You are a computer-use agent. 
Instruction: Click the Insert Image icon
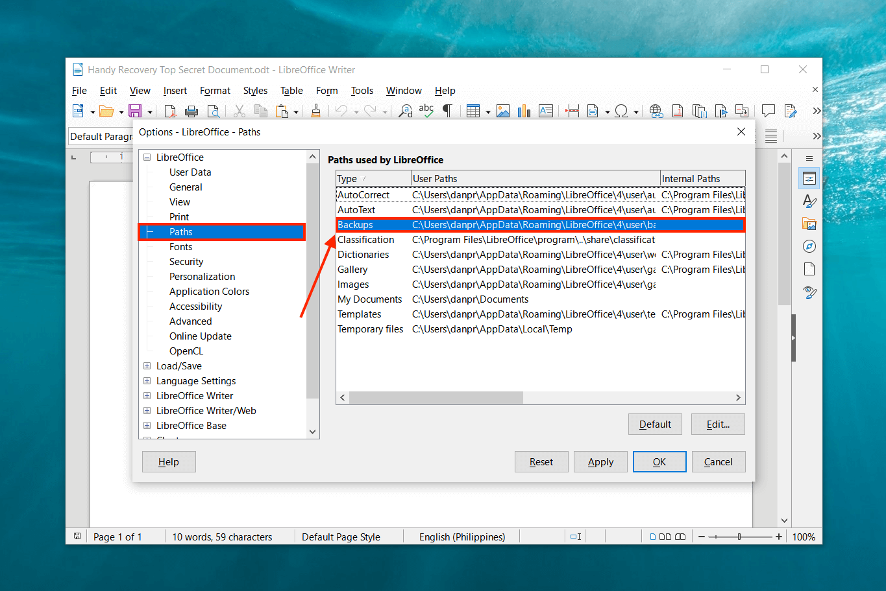click(503, 111)
